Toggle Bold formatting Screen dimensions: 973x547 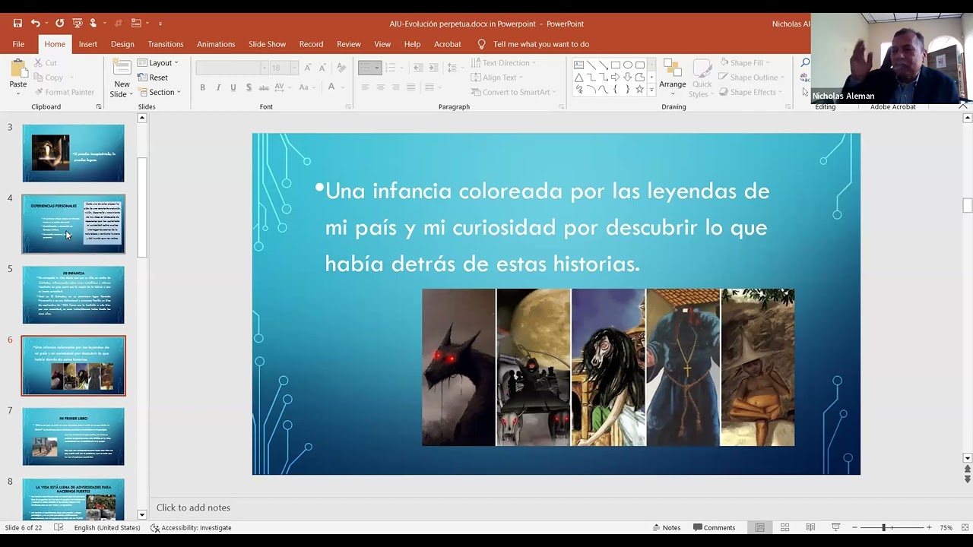tap(203, 87)
